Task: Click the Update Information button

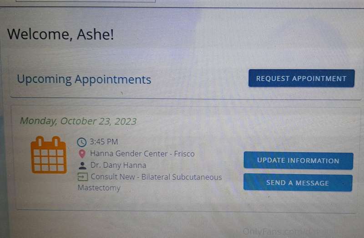Action: pos(298,161)
